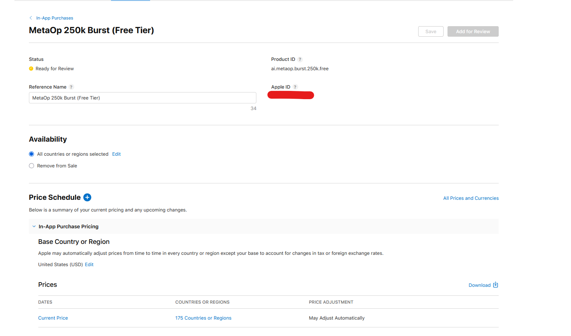This screenshot has width=571, height=336.
Task: Edit base country United States (USD)
Action: [x=89, y=265]
